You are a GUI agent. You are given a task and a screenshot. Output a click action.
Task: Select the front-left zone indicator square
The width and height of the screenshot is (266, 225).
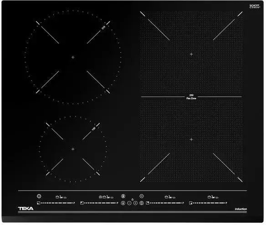39,203
